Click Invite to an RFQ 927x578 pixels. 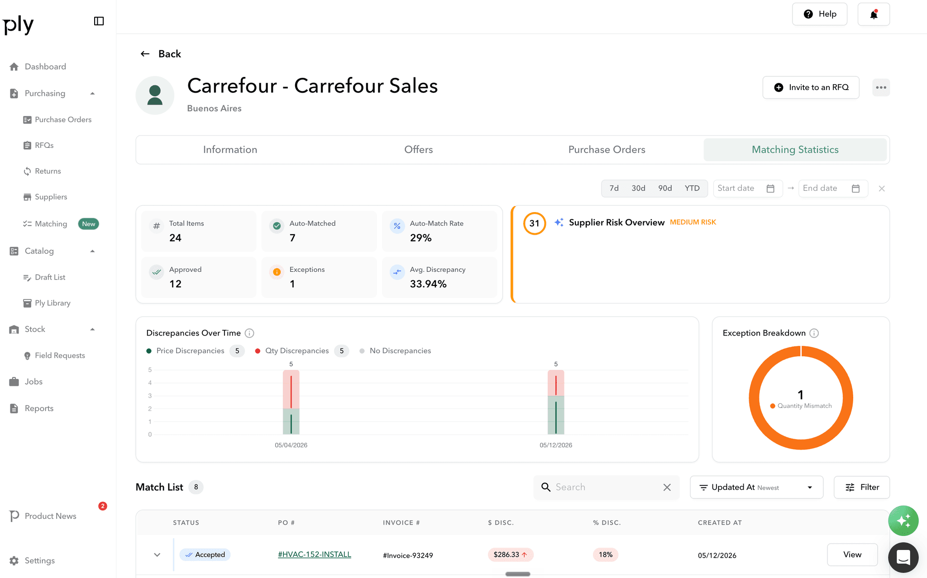[x=811, y=87]
